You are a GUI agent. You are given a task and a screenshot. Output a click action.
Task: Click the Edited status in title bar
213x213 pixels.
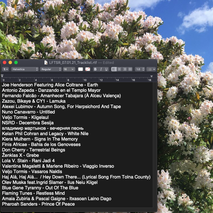[108, 63]
